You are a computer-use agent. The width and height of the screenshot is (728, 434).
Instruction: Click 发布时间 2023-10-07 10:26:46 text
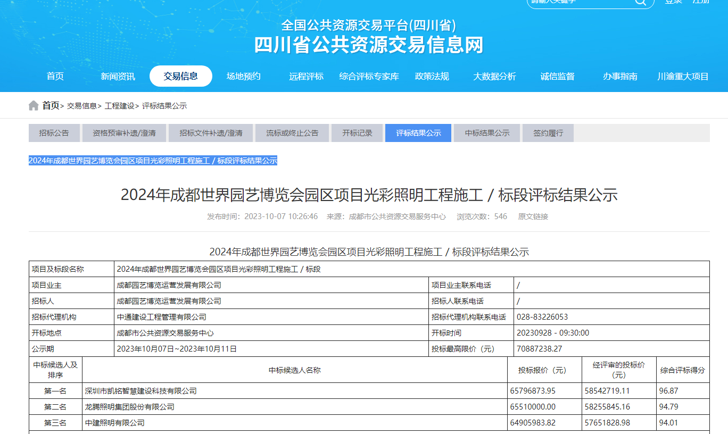(x=262, y=216)
